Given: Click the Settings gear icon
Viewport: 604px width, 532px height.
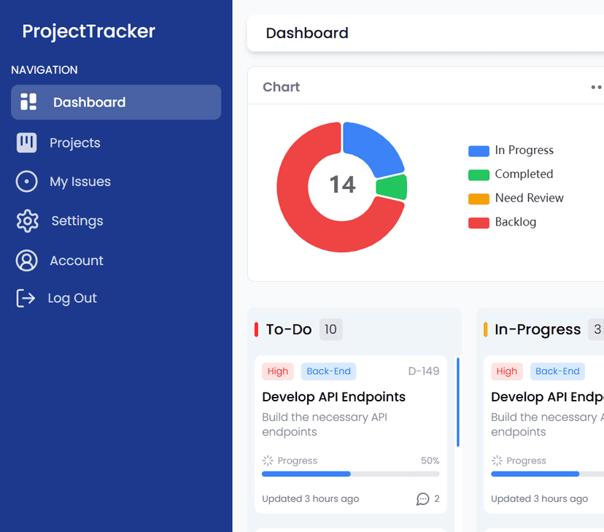Looking at the screenshot, I should 27,221.
